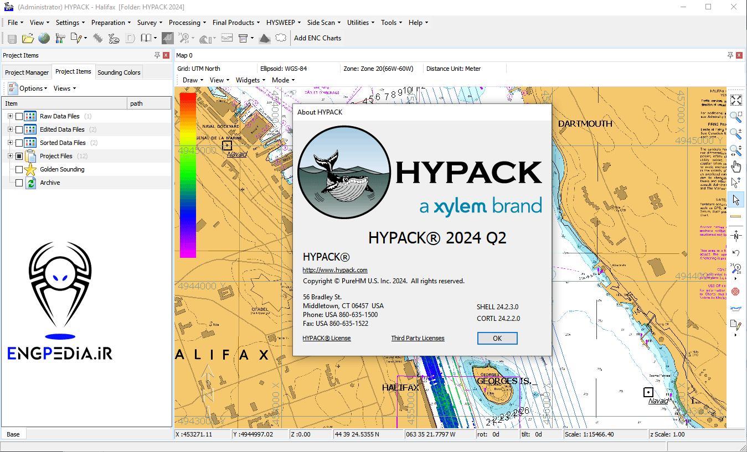
Task: Select the ruler measure tool
Action: click(x=736, y=216)
